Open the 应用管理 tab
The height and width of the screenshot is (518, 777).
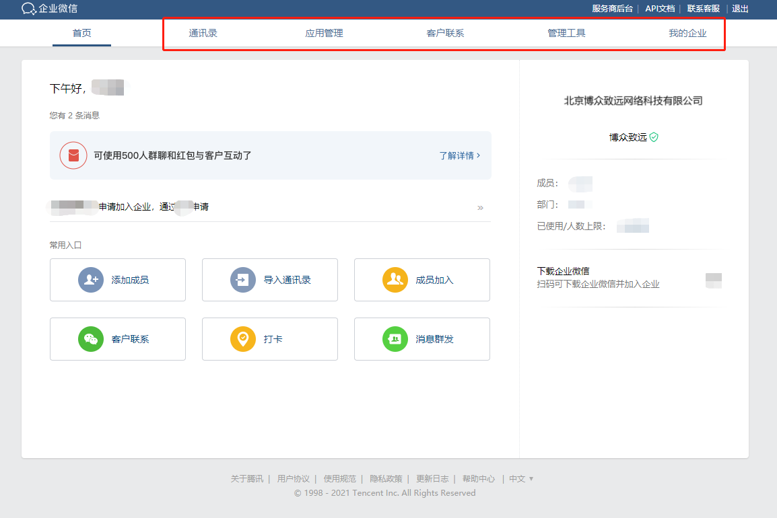(324, 33)
